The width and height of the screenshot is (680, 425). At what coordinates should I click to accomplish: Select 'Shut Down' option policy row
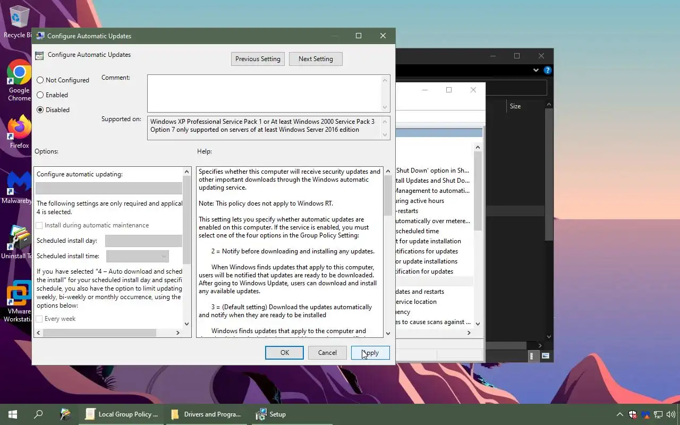click(433, 171)
